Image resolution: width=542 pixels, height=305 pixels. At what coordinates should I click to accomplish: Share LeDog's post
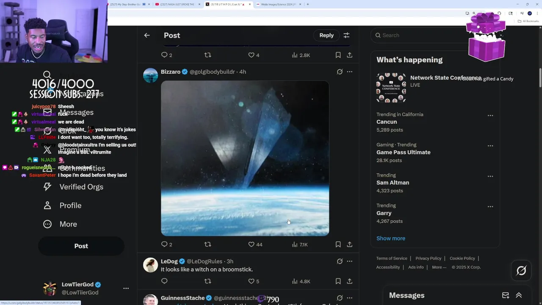click(x=349, y=281)
